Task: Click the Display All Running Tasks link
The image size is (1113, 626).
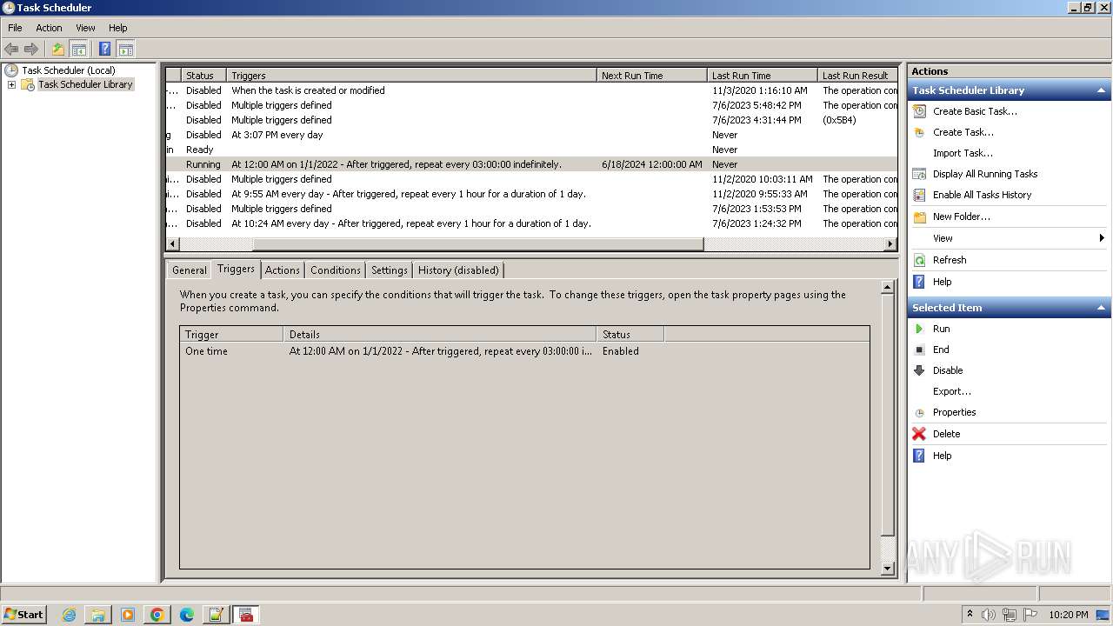Action: (985, 174)
